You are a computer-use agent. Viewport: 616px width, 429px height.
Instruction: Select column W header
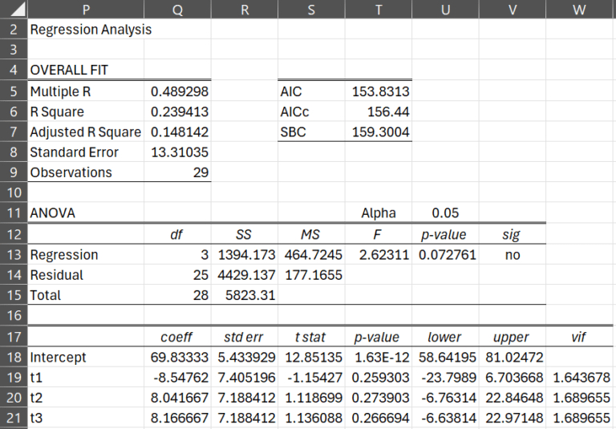point(581,9)
